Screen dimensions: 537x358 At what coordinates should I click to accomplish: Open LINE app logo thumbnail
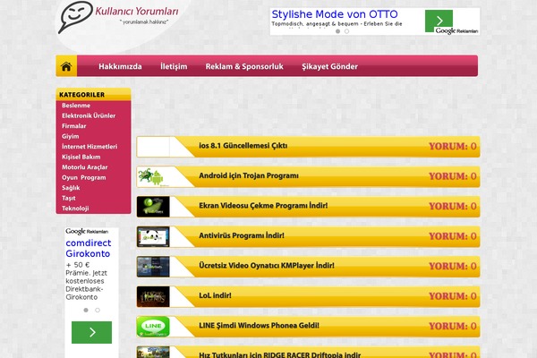pos(153,327)
